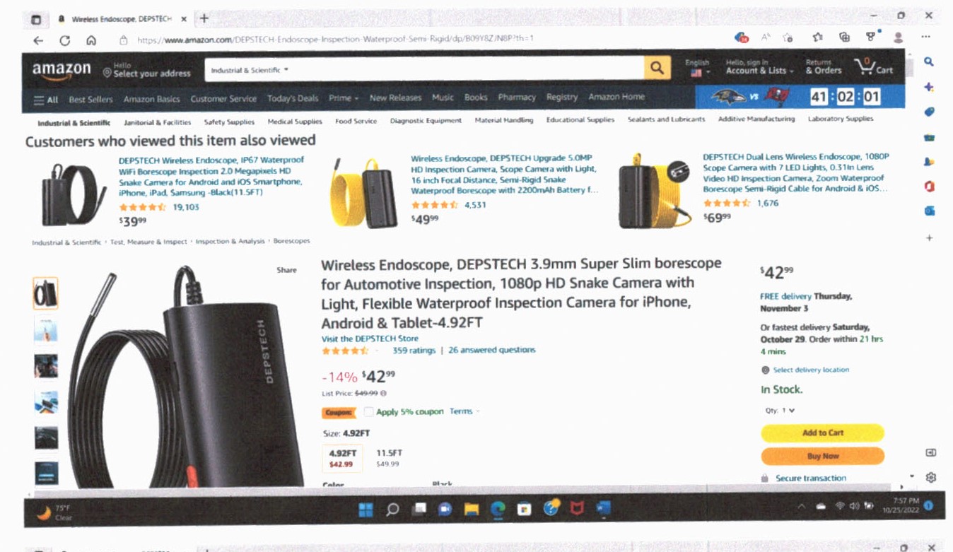
Task: Select the 11.5FT size option
Action: pos(387,458)
